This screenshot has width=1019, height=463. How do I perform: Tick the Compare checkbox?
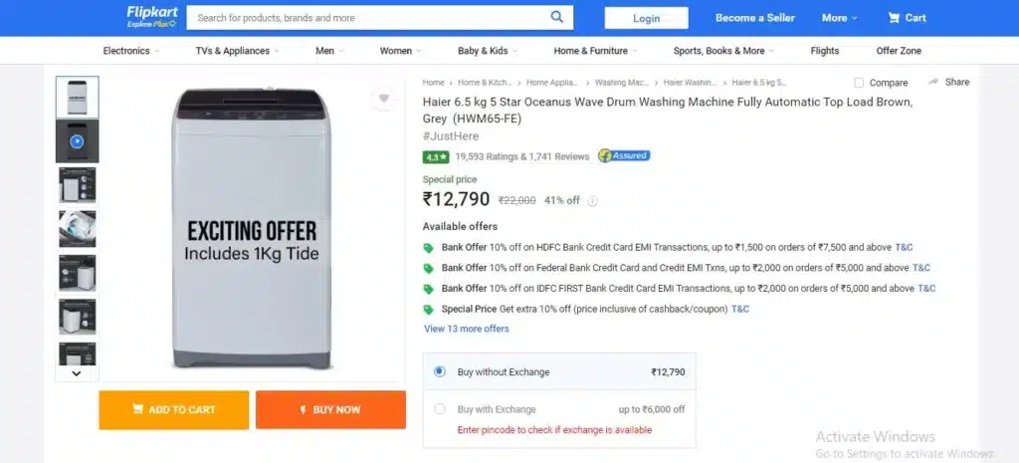(x=859, y=83)
